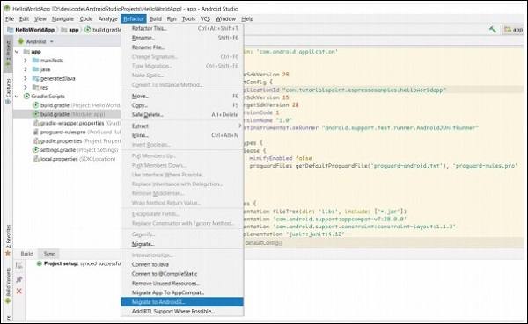Image resolution: width=528 pixels, height=324 pixels.
Task: Choose Rename... from Refactor menu
Action: (x=182, y=38)
